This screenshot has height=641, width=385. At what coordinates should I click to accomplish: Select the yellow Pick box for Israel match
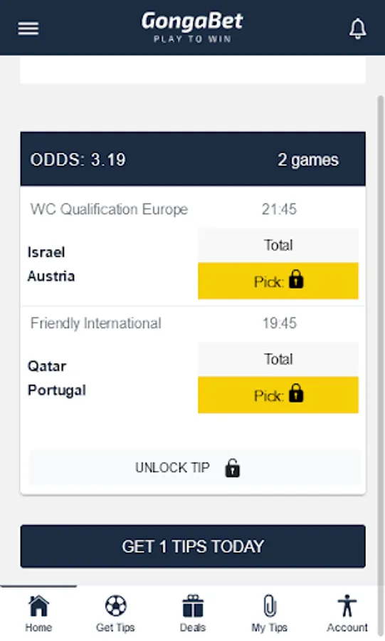(x=278, y=281)
